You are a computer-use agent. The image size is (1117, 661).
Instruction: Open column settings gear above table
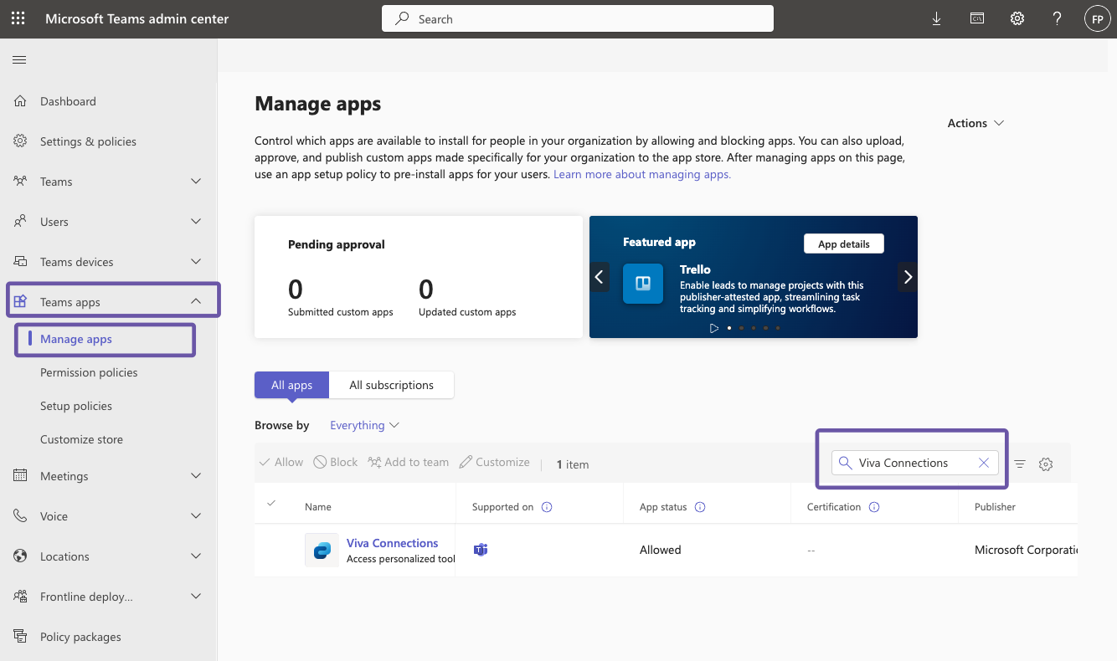[x=1046, y=464]
